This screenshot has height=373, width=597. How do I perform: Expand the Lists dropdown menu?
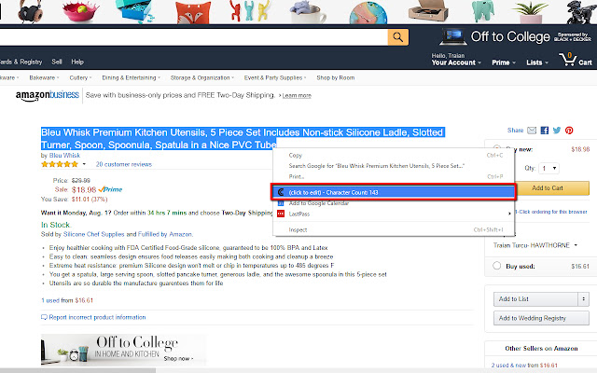tap(537, 62)
